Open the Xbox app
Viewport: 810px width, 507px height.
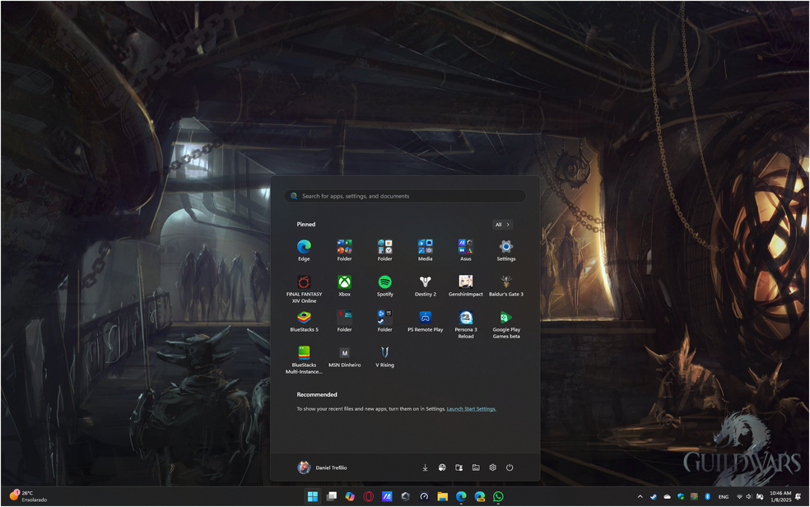[344, 282]
